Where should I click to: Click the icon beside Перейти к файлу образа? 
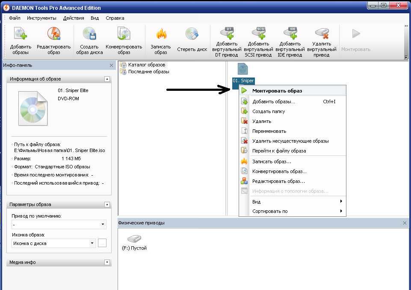[244, 150]
